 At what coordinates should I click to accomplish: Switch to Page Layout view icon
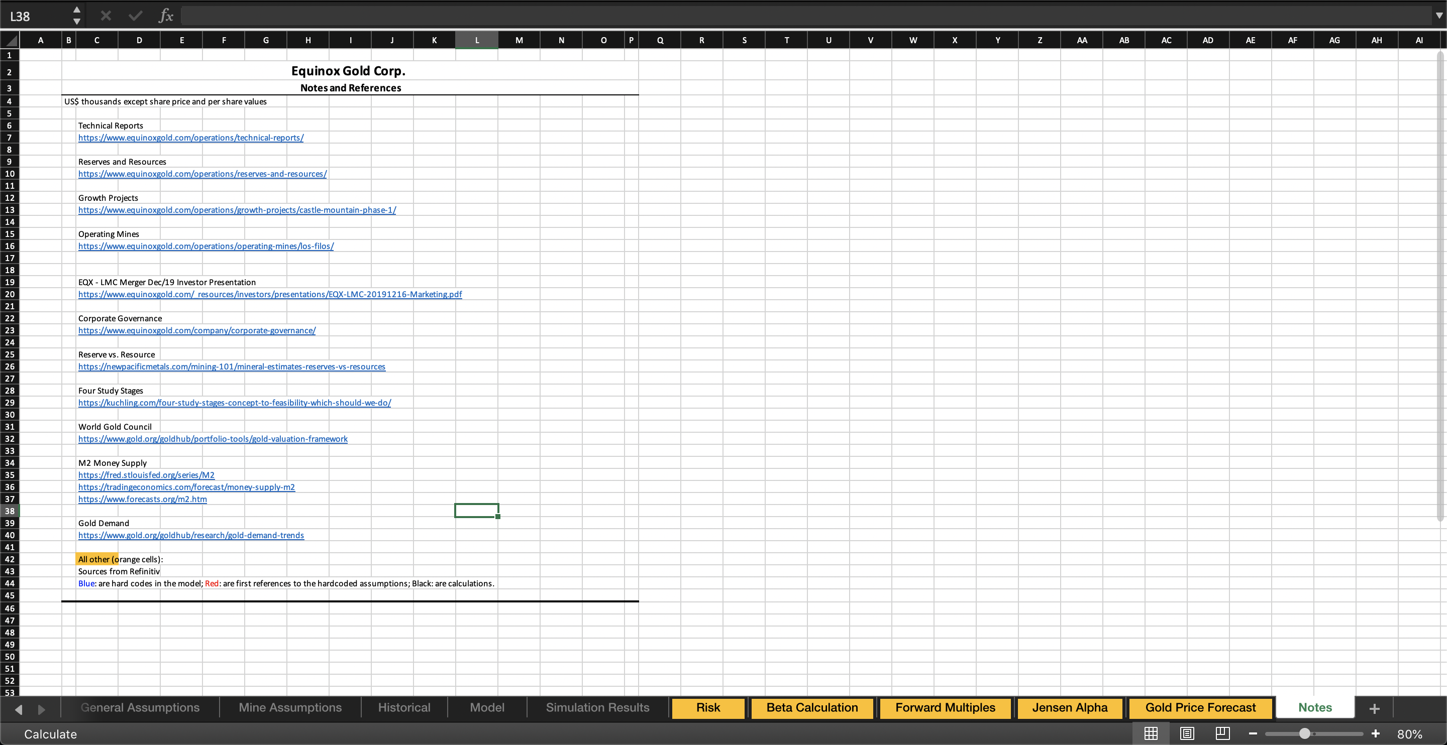1187,733
